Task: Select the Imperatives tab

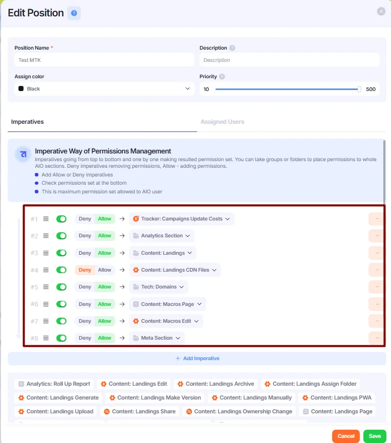Action: (28, 122)
